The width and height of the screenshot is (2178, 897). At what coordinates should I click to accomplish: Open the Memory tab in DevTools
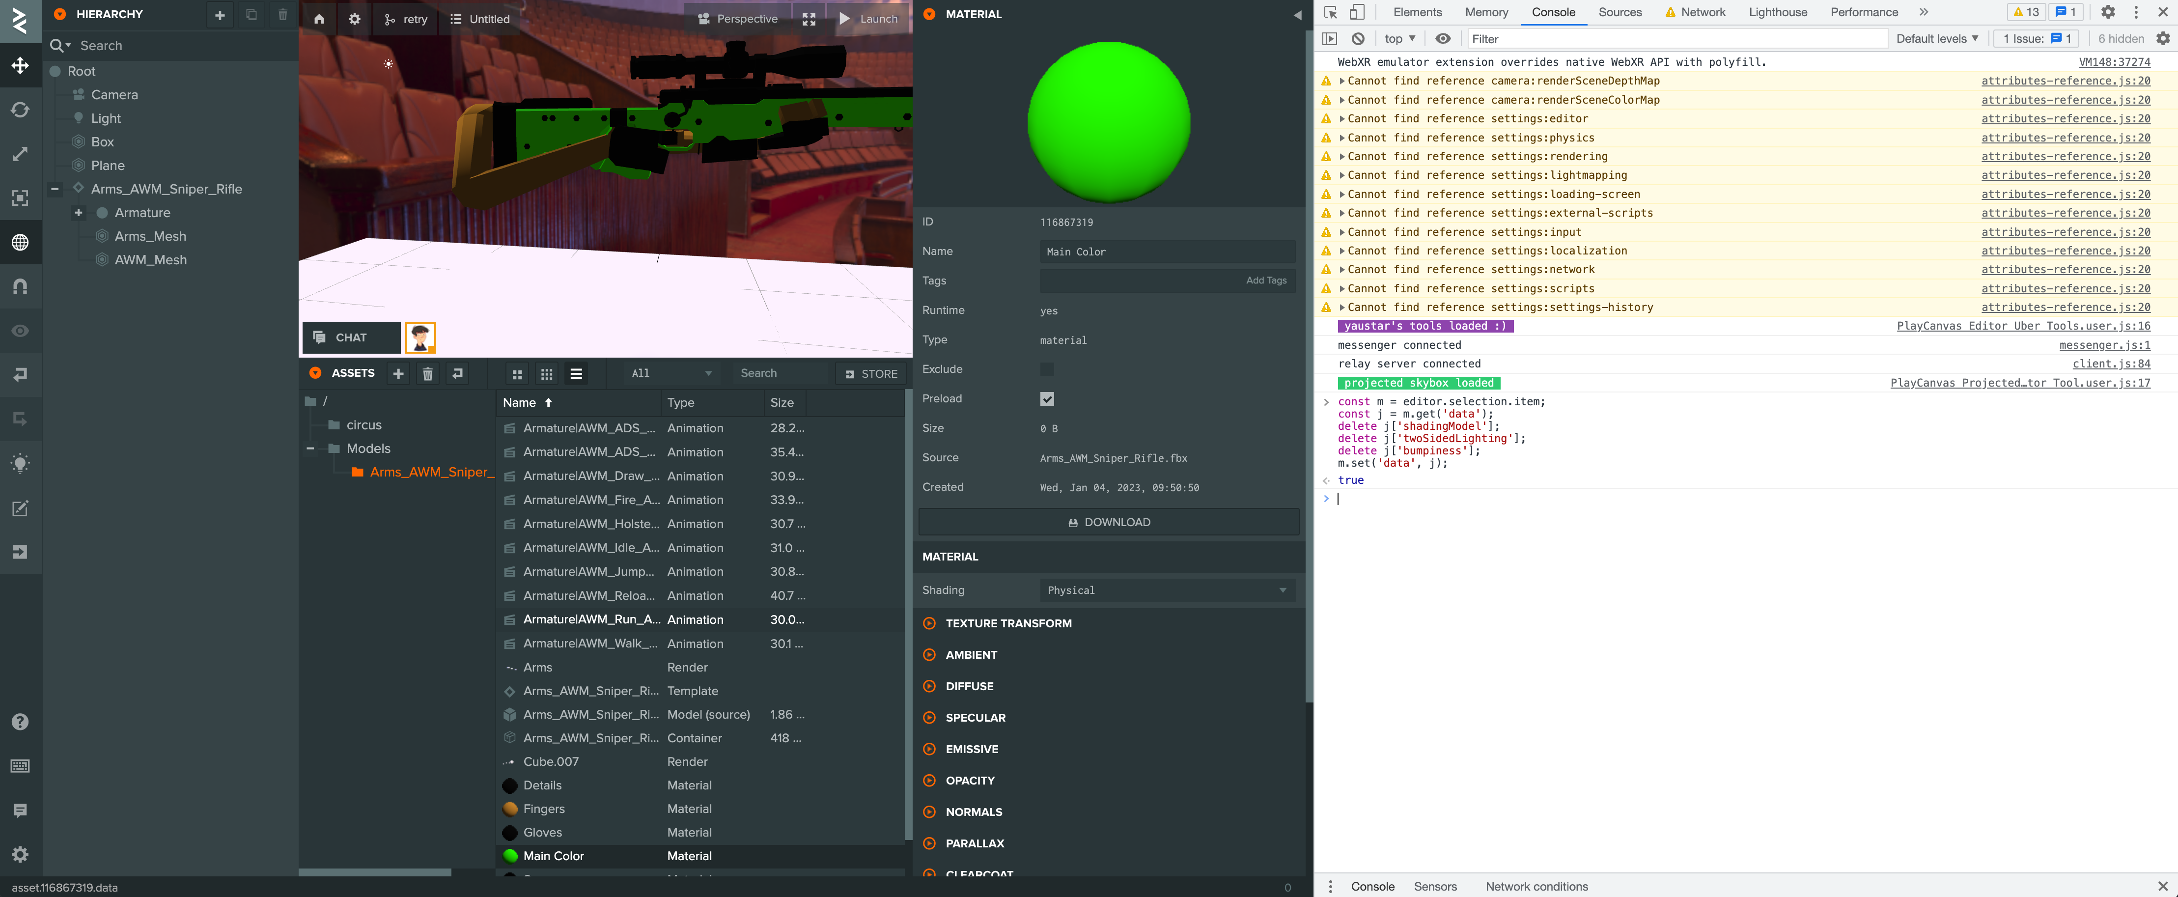pos(1486,12)
